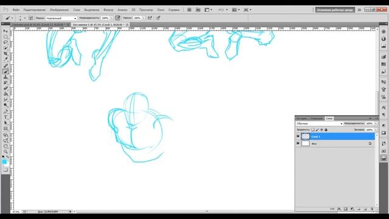Screen dimensions: 389x219
Task: Delete the selected layer with trash icon
Action: [372, 209]
